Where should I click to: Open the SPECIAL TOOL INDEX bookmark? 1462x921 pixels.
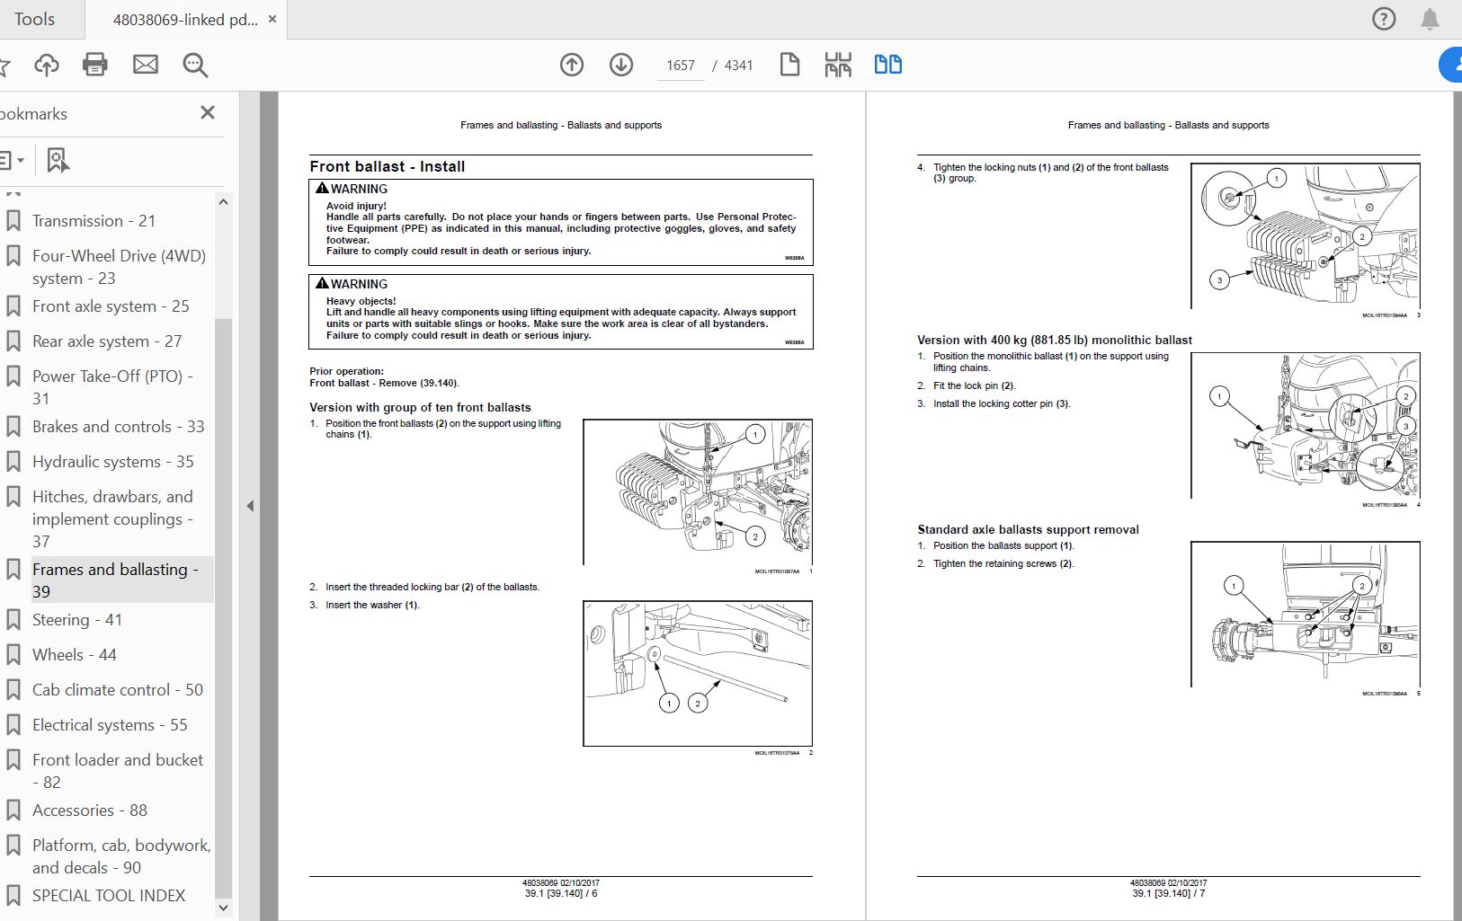coord(109,896)
